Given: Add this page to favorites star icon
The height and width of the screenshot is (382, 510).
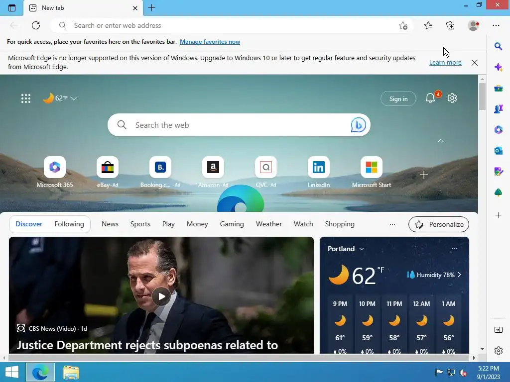Looking at the screenshot, I should click(x=403, y=25).
